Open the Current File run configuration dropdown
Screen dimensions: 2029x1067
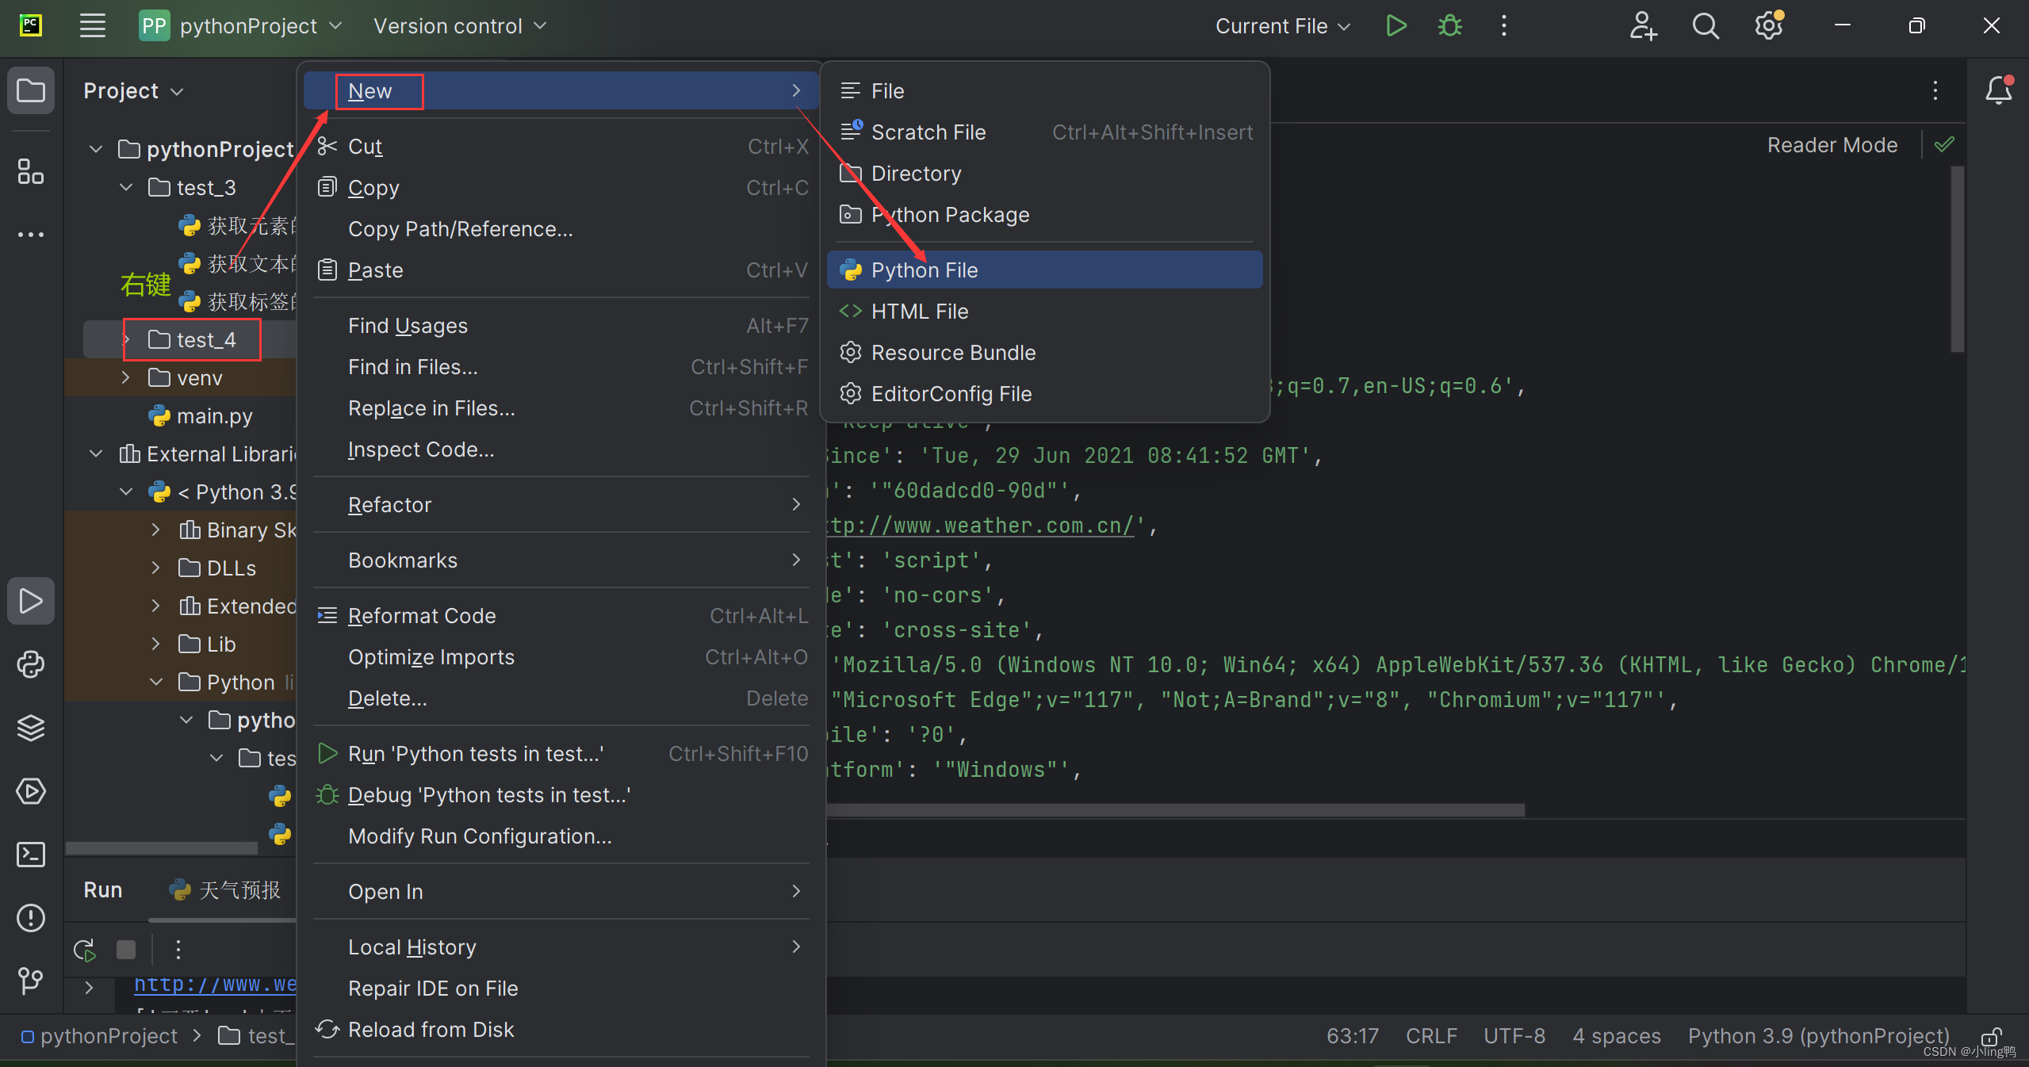(x=1282, y=26)
